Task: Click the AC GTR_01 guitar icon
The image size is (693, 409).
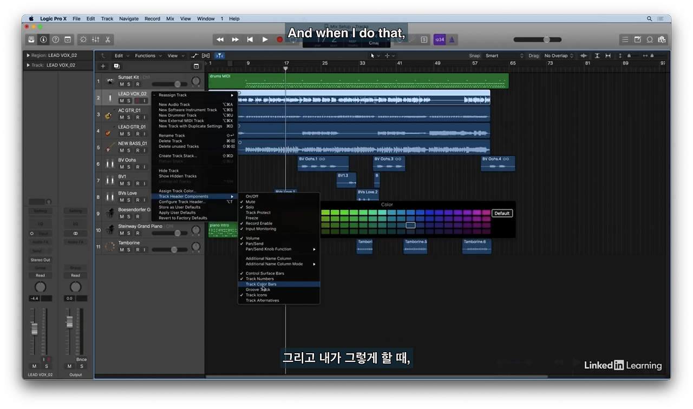Action: coord(109,115)
